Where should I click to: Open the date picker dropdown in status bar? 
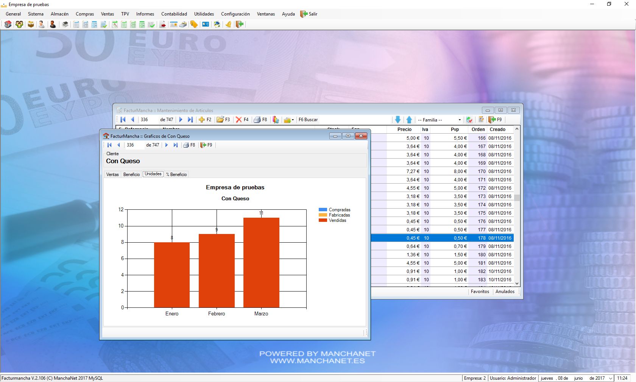610,378
